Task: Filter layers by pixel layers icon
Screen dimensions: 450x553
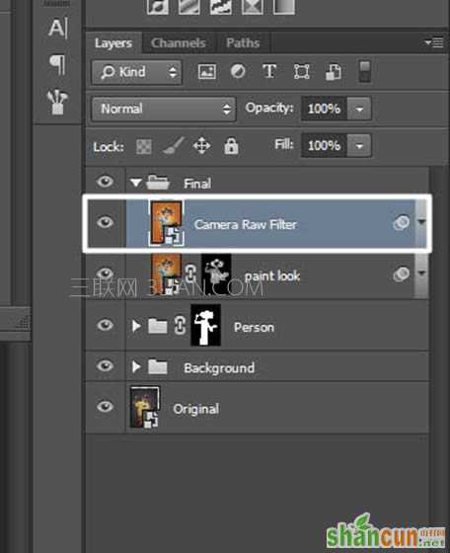Action: point(207,72)
